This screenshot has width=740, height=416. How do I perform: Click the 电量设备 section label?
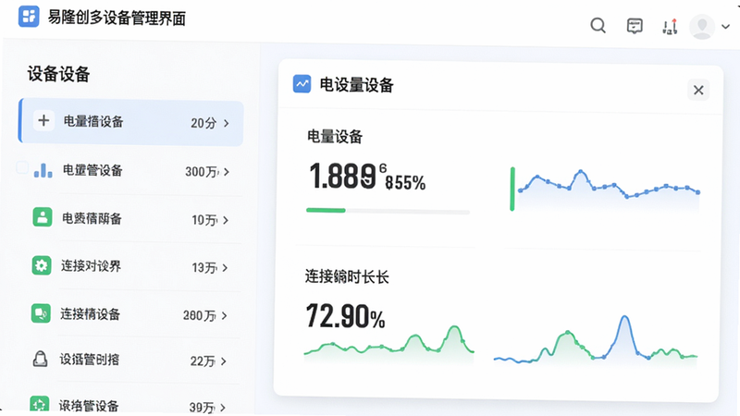335,137
